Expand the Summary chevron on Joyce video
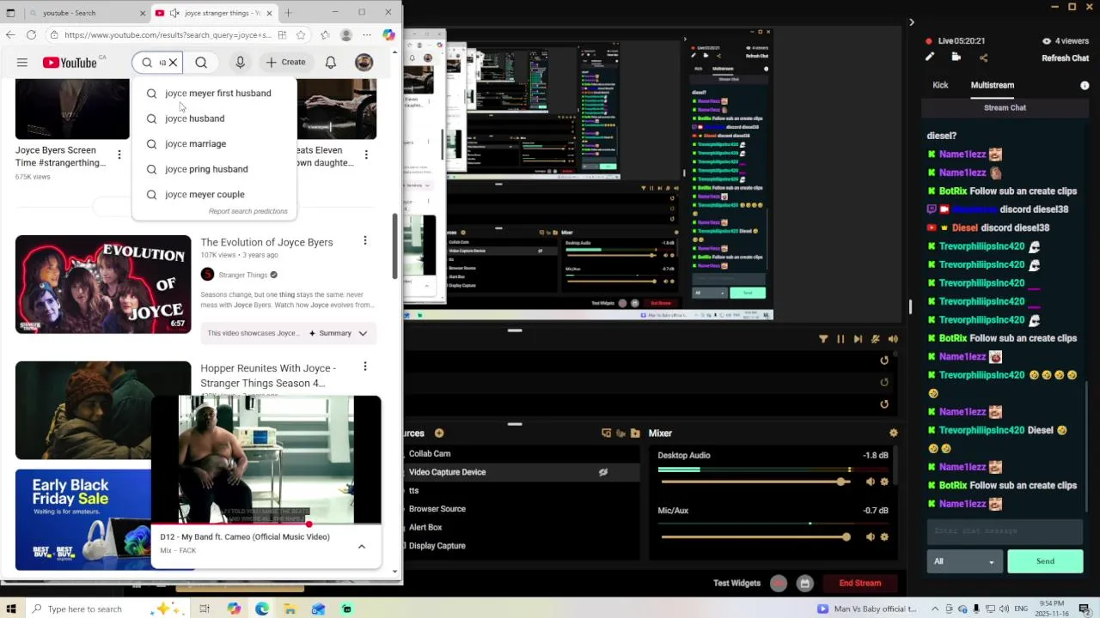 coord(363,333)
